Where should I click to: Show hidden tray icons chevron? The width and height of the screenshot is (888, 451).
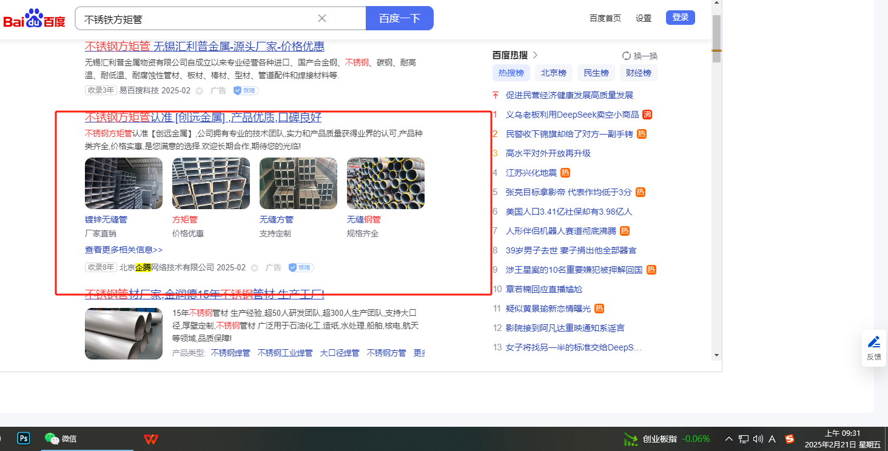(729, 439)
